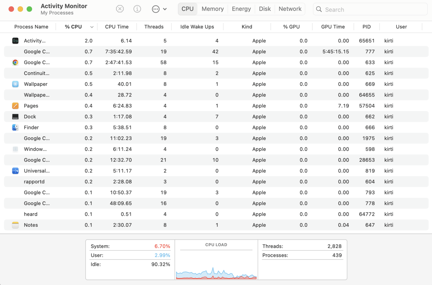This screenshot has height=285, width=432.
Task: Select the Pages app icon
Action: tap(15, 106)
